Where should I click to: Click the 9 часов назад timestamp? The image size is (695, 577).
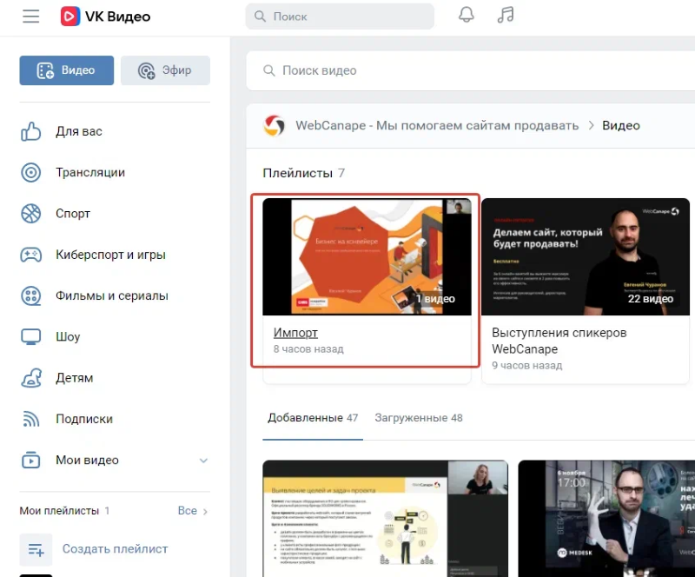pos(527,366)
